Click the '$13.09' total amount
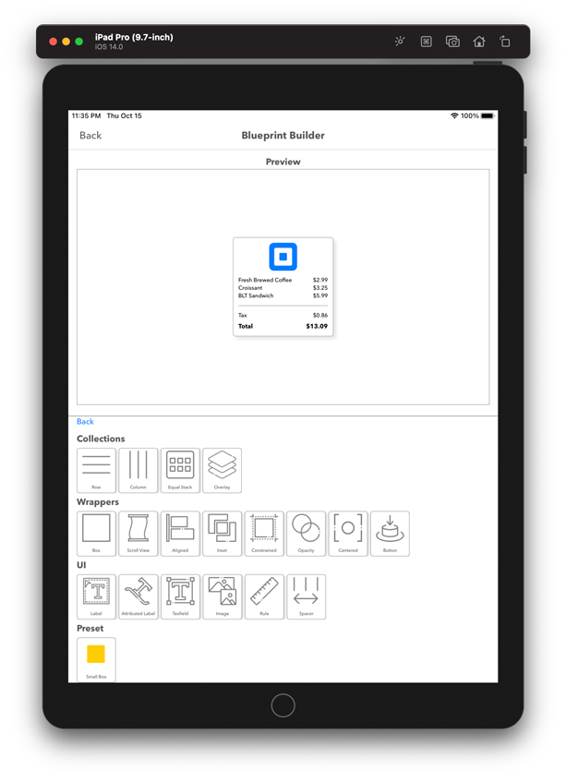 [x=317, y=326]
